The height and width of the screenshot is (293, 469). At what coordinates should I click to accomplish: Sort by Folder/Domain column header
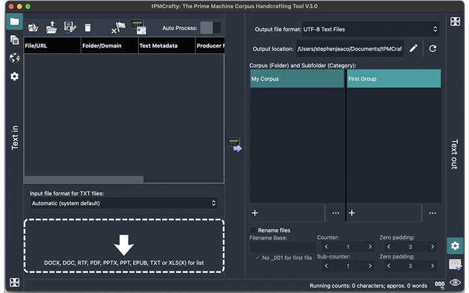[x=109, y=46]
